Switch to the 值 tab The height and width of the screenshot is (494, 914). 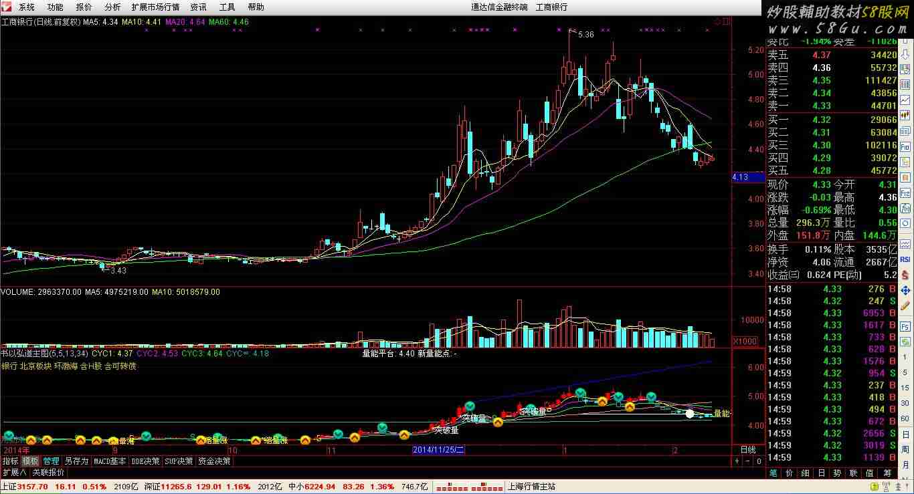(870, 473)
